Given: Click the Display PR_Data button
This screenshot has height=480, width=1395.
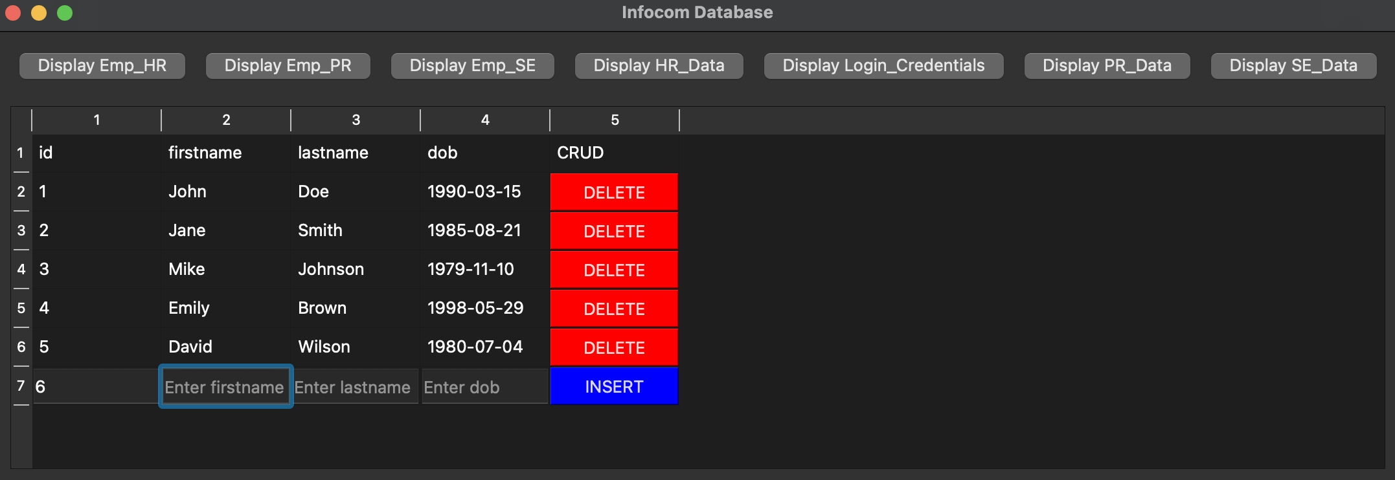Looking at the screenshot, I should point(1107,66).
